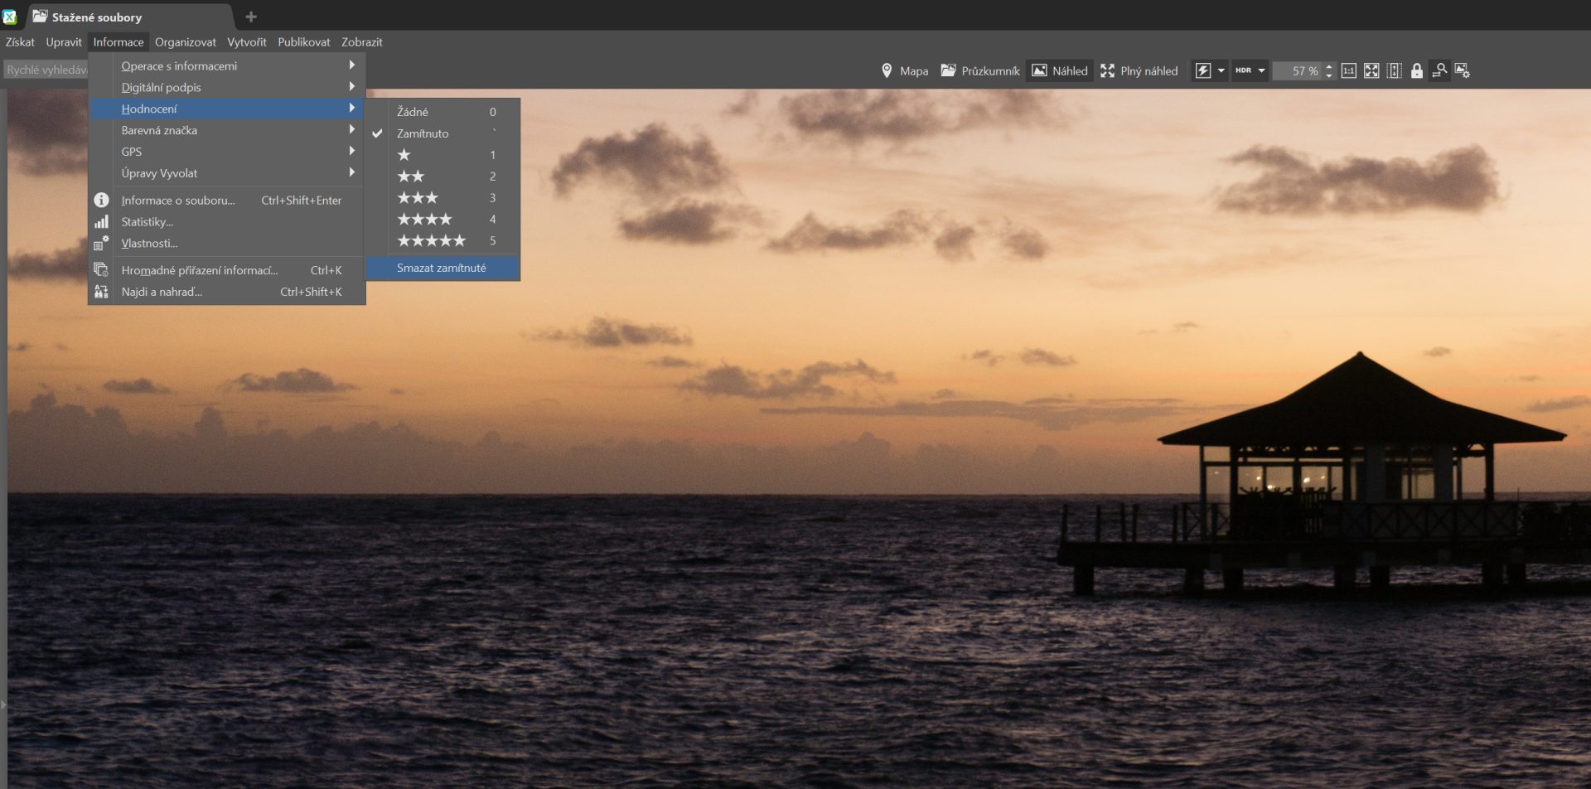Select Žádné to clear the rating
Viewport: 1591px width, 789px height.
[x=413, y=112]
